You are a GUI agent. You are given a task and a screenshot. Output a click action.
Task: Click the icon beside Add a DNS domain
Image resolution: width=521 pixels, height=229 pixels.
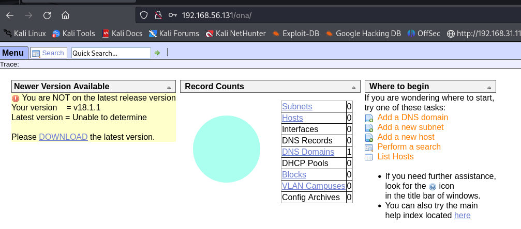pos(369,118)
